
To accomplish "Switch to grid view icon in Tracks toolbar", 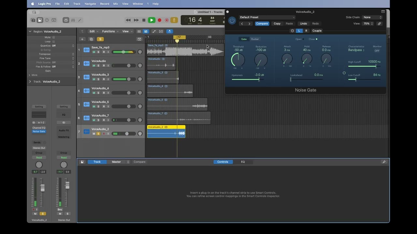I will (x=139, y=32).
